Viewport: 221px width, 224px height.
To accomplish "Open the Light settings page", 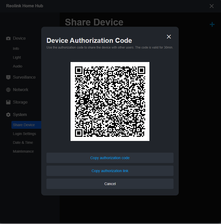I will pos(17,57).
